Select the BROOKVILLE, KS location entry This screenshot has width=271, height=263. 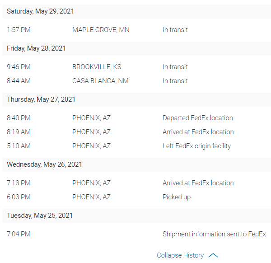97,67
